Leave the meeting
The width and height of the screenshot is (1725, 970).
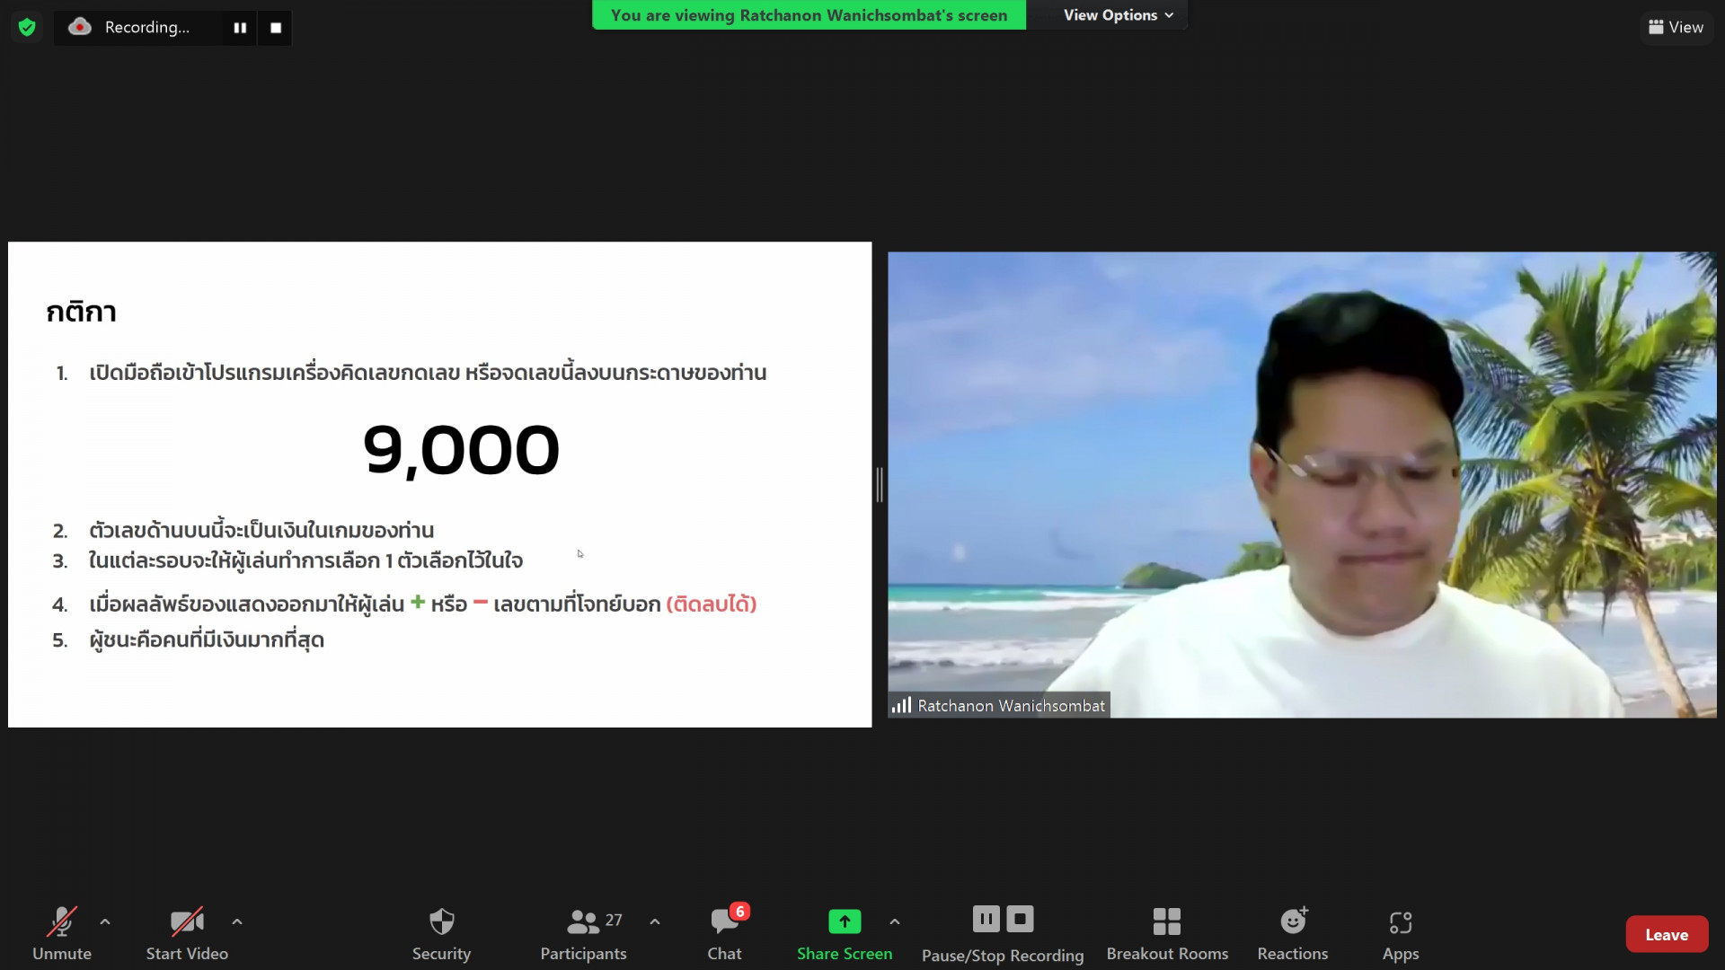point(1667,934)
